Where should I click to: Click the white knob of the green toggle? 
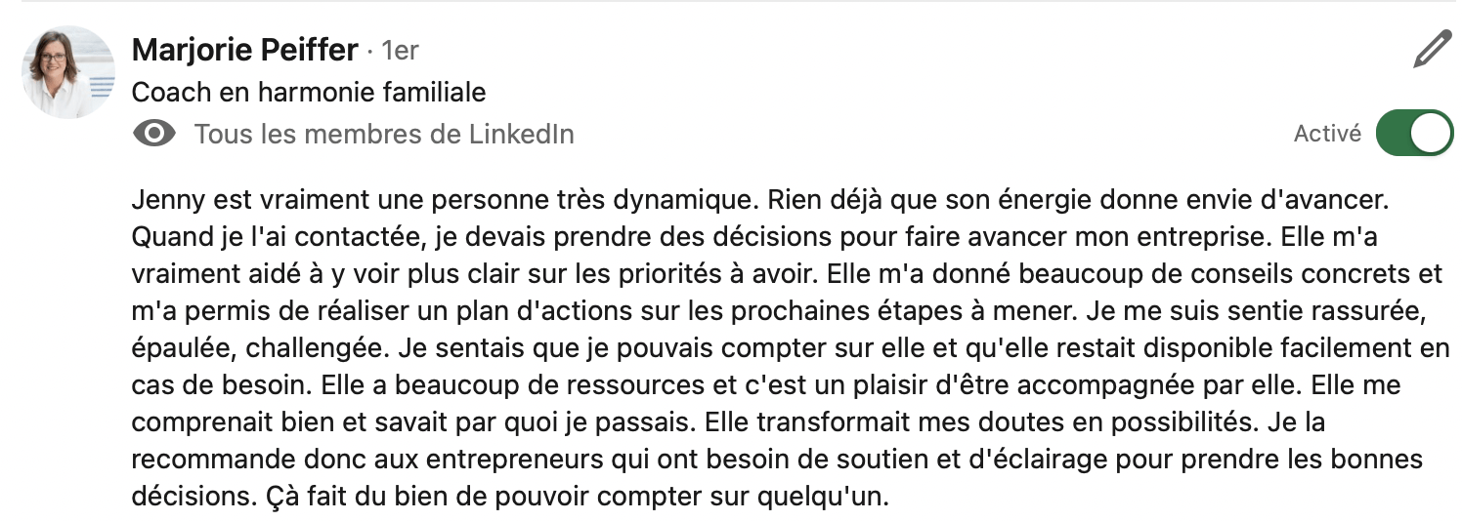point(1432,134)
